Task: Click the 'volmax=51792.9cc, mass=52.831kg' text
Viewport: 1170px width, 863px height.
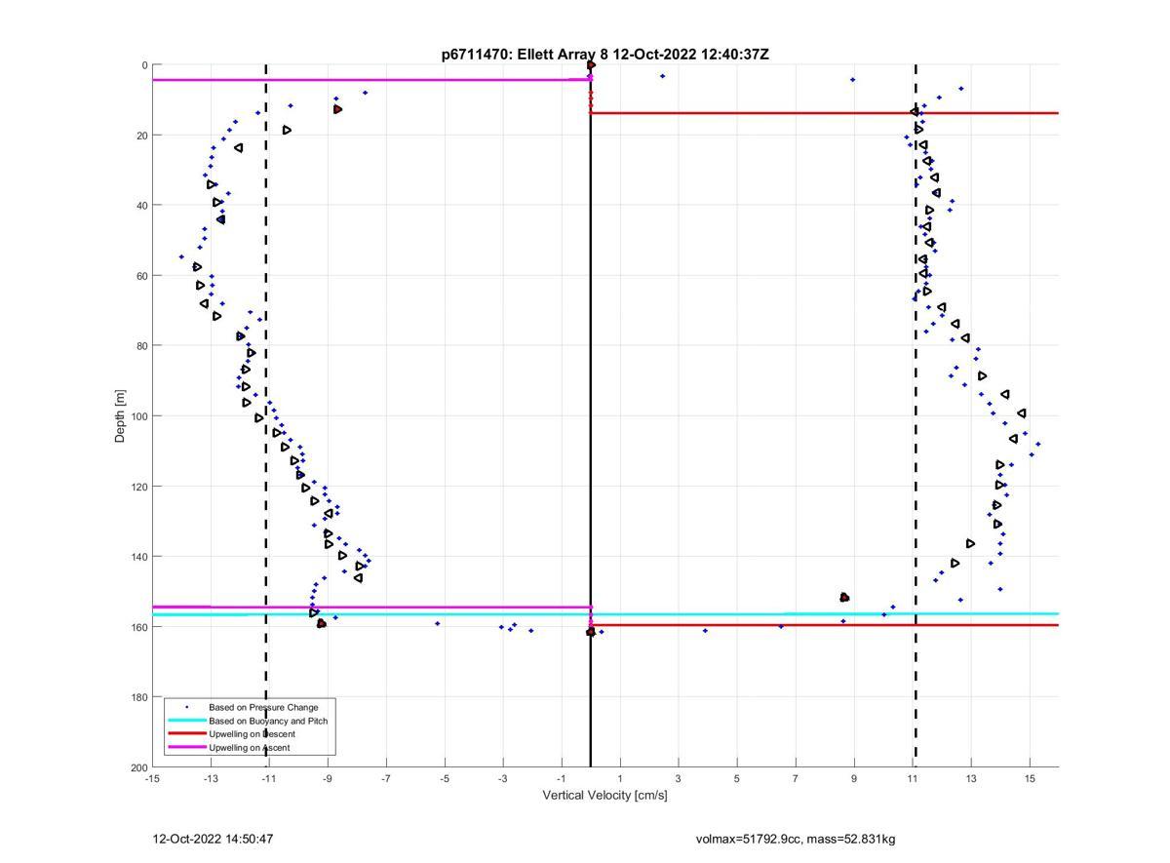Action: coord(796,839)
